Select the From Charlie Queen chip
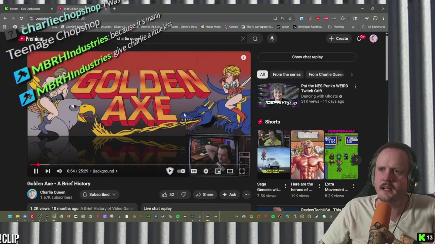Viewport: 435px width, 244px height. click(326, 75)
